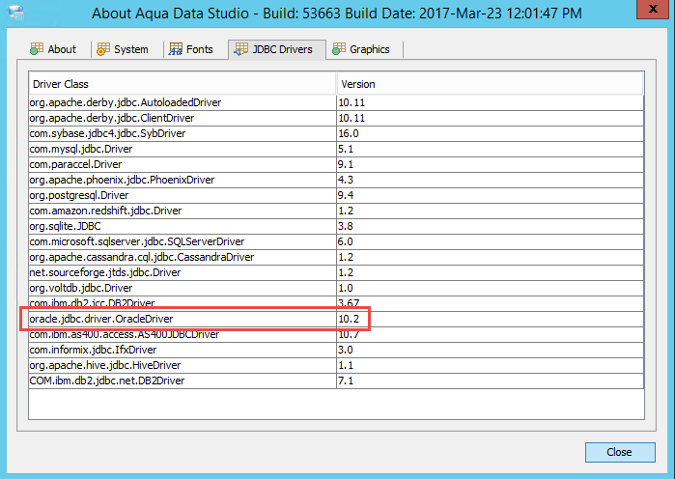Select com.ibm.db2.jcc.DB2Driver row
The height and width of the screenshot is (479, 675).
336,303
